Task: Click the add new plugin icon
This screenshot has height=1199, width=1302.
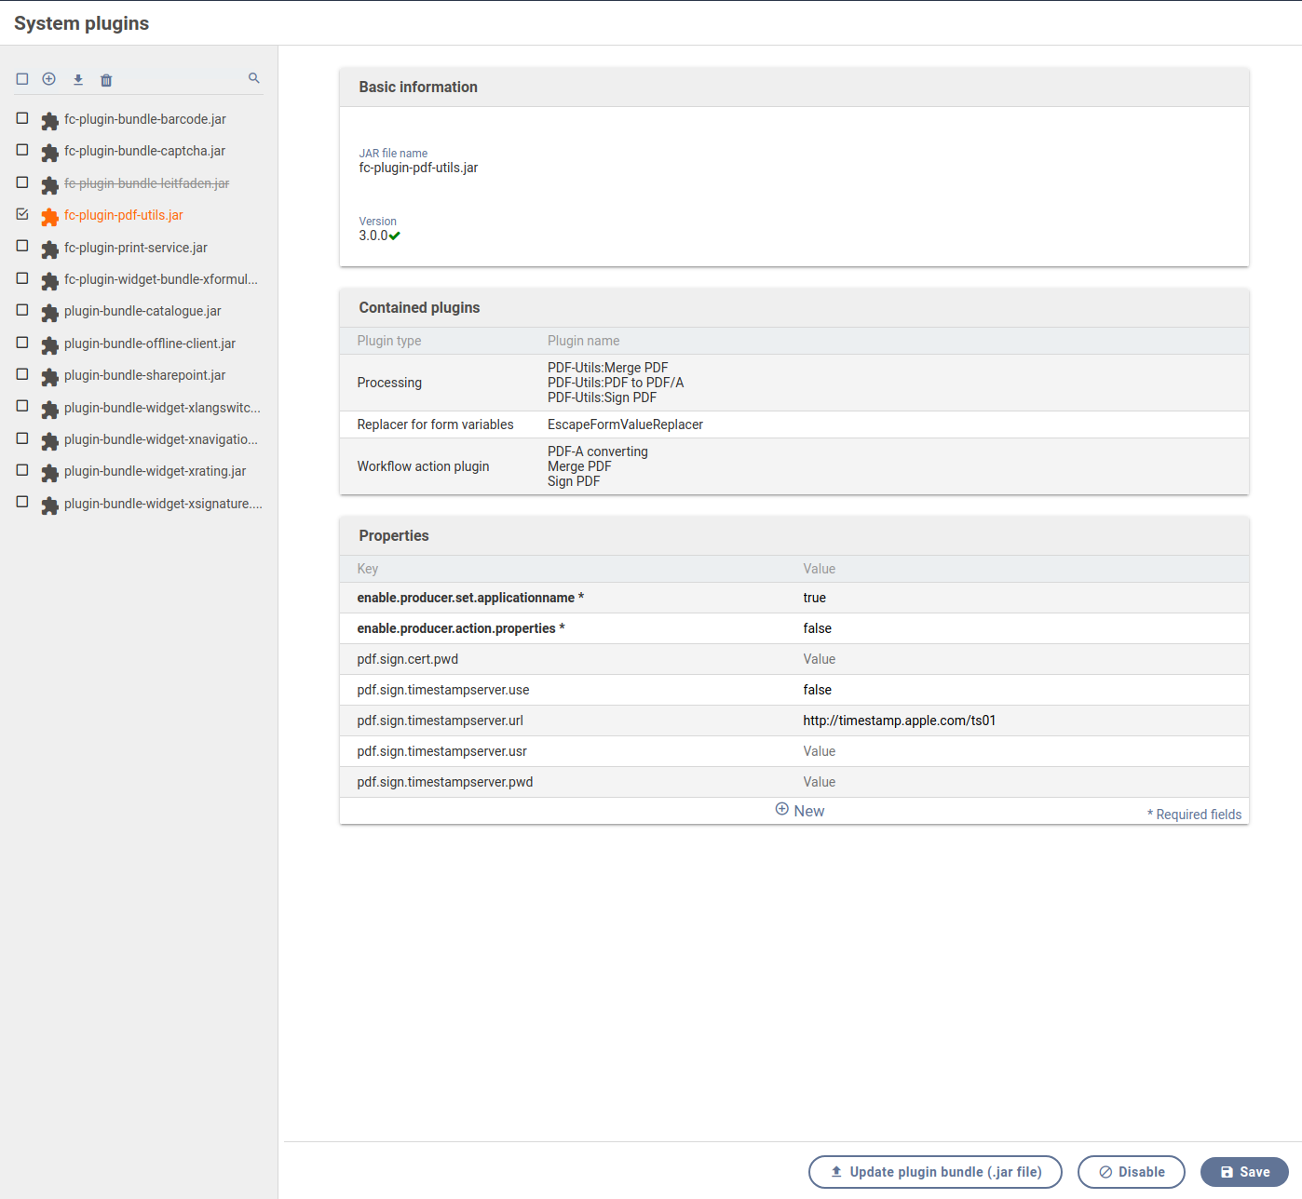Action: click(x=49, y=79)
